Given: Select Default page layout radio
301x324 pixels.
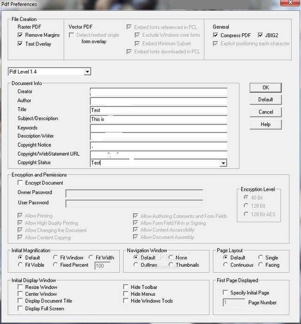Looking at the screenshot, I should tap(226, 257).
